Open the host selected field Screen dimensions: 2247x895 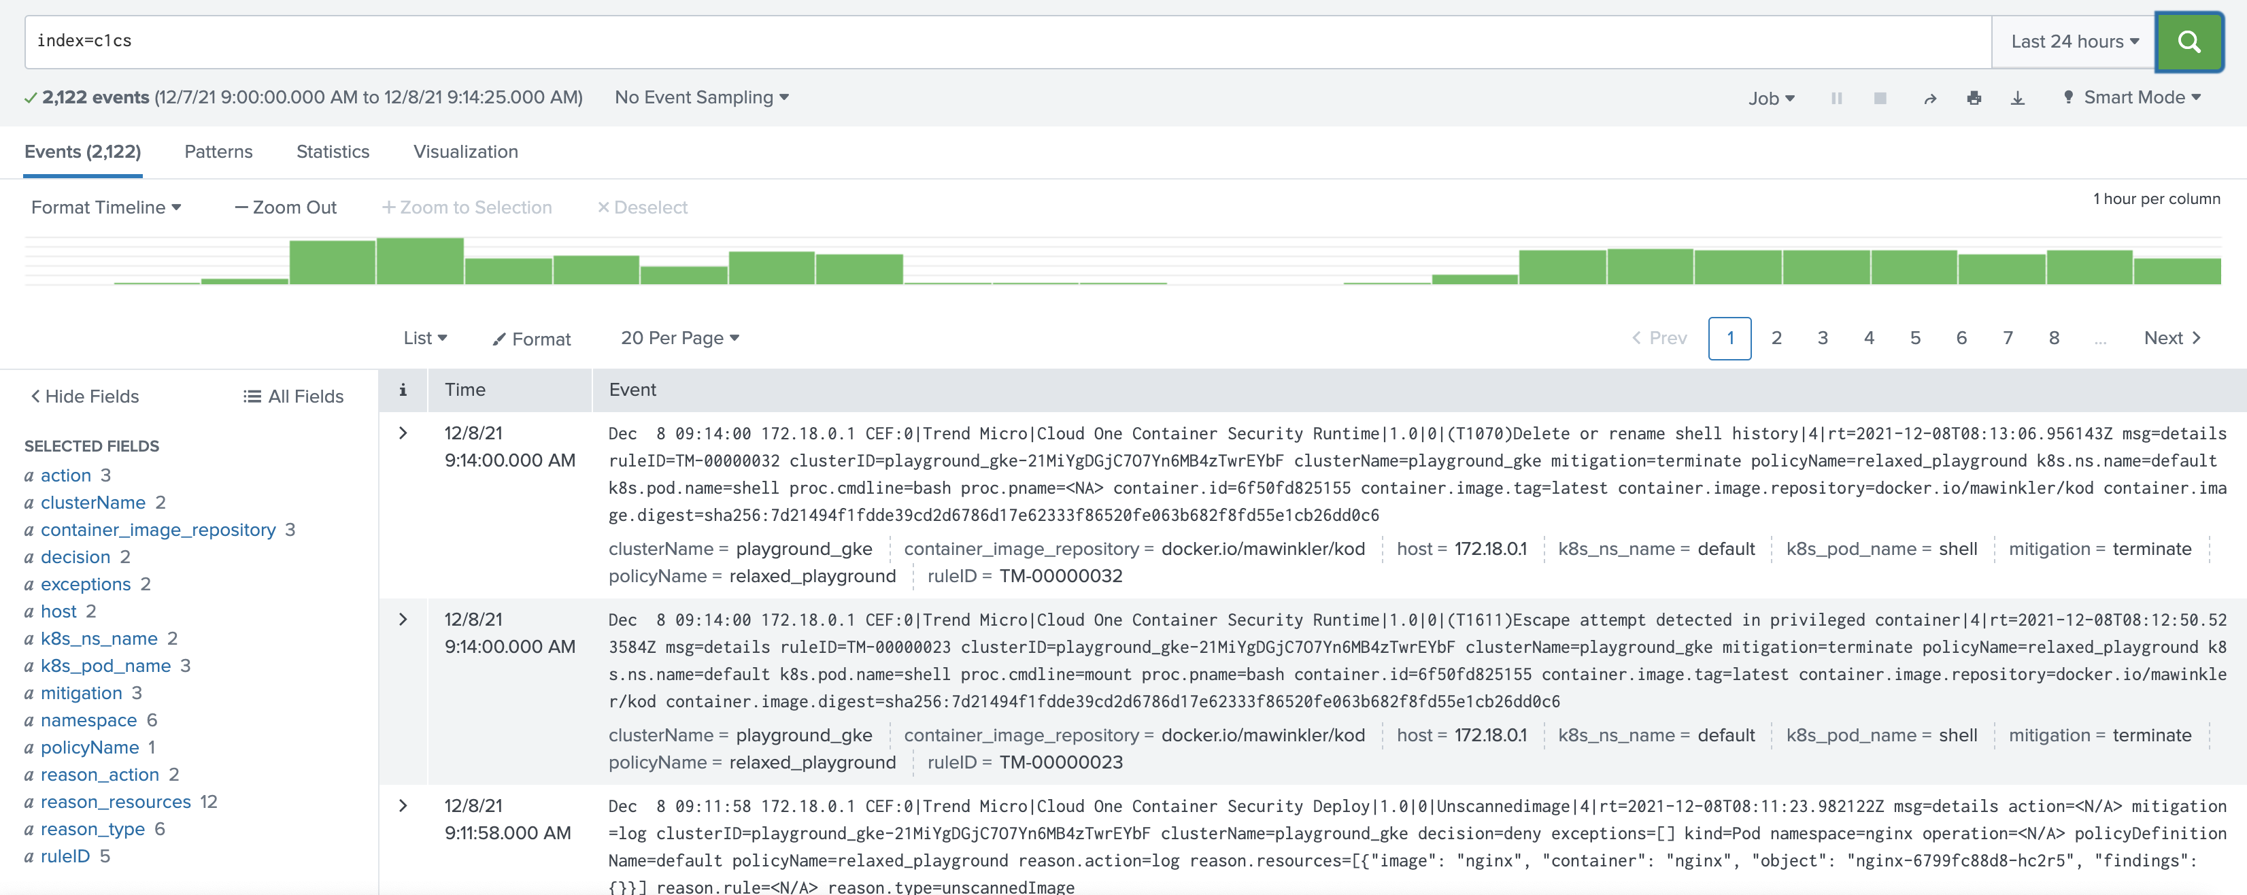point(58,611)
